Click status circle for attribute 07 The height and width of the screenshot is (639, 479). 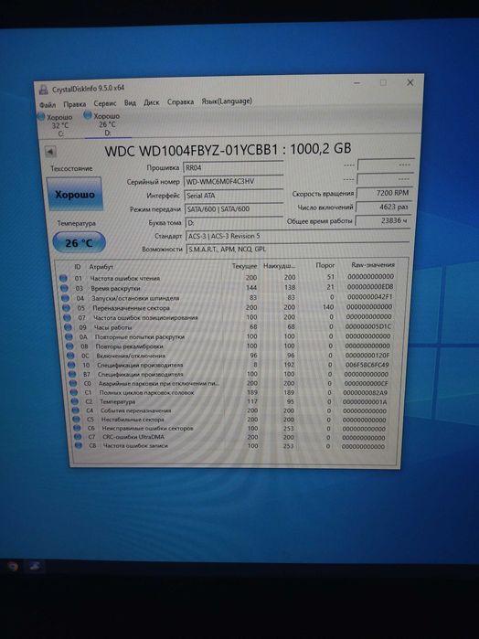coord(68,317)
